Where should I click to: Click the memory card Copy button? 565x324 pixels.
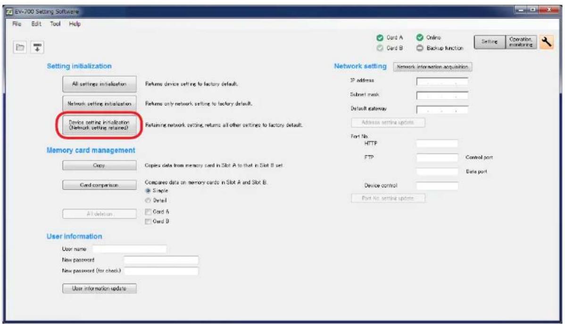[x=100, y=166]
